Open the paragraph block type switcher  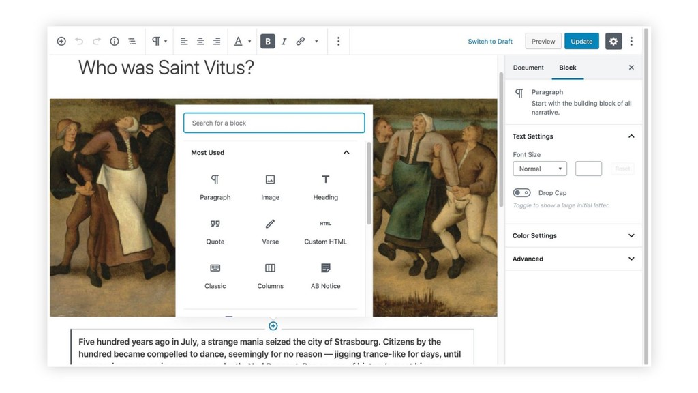160,41
